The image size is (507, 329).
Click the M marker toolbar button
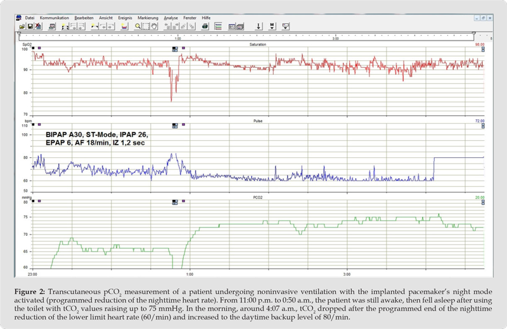(273, 27)
